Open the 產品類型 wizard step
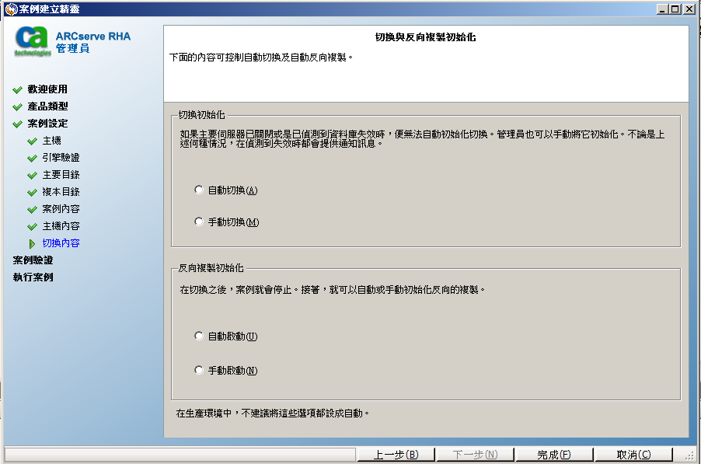 pos(47,106)
